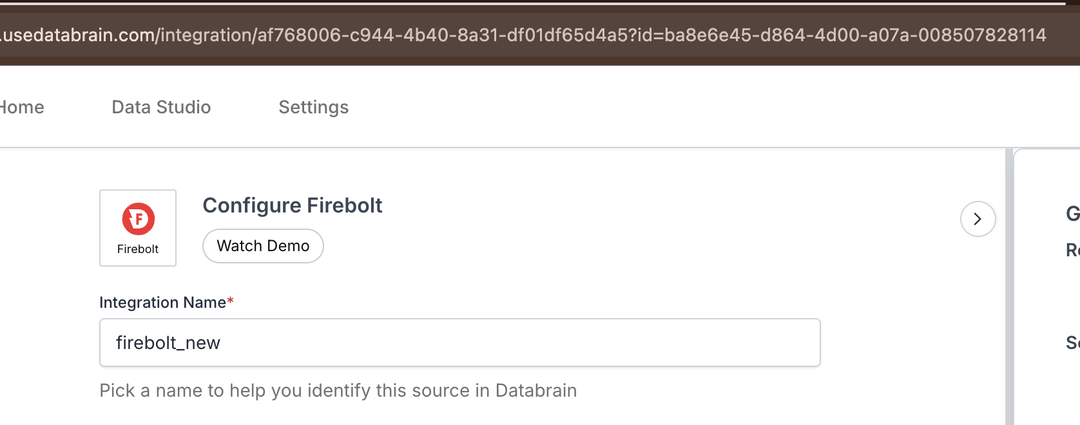Click the Integration Name field label

162,303
